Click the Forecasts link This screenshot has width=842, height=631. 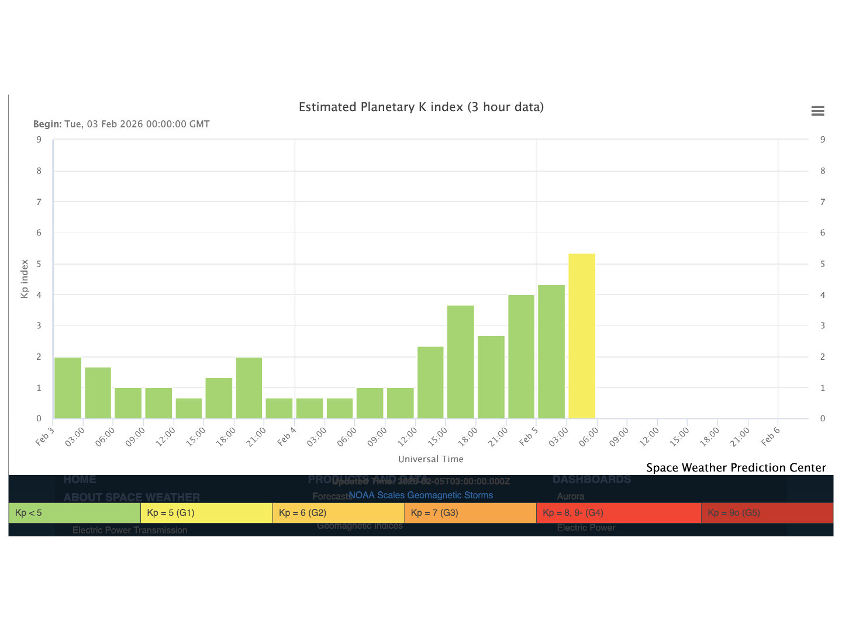(329, 496)
